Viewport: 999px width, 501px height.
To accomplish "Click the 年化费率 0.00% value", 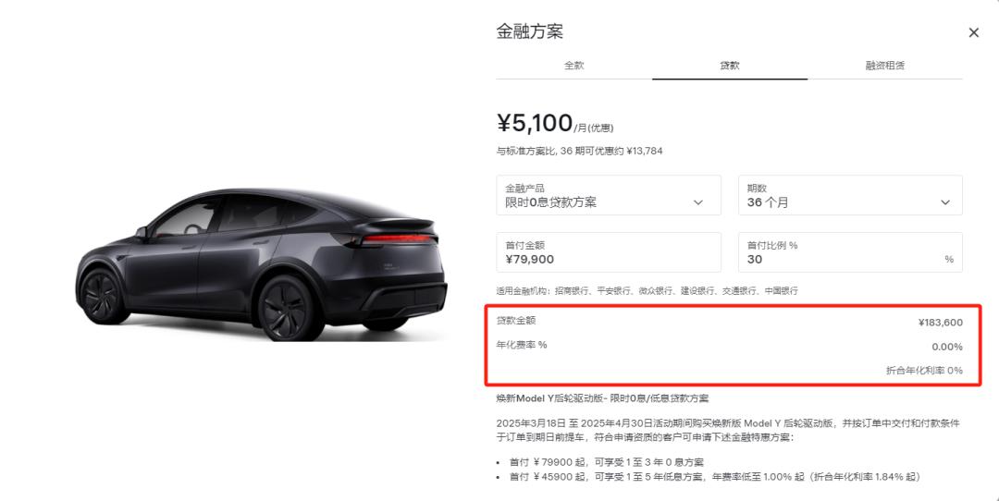I will 947,347.
